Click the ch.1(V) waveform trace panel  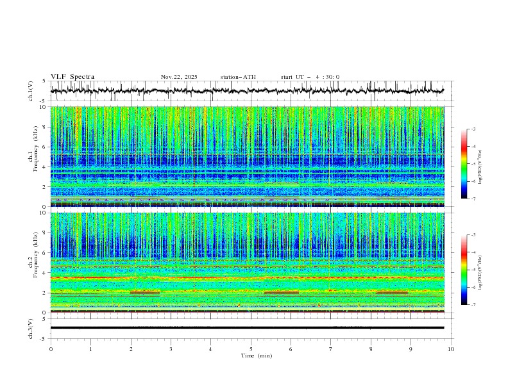[x=250, y=91]
